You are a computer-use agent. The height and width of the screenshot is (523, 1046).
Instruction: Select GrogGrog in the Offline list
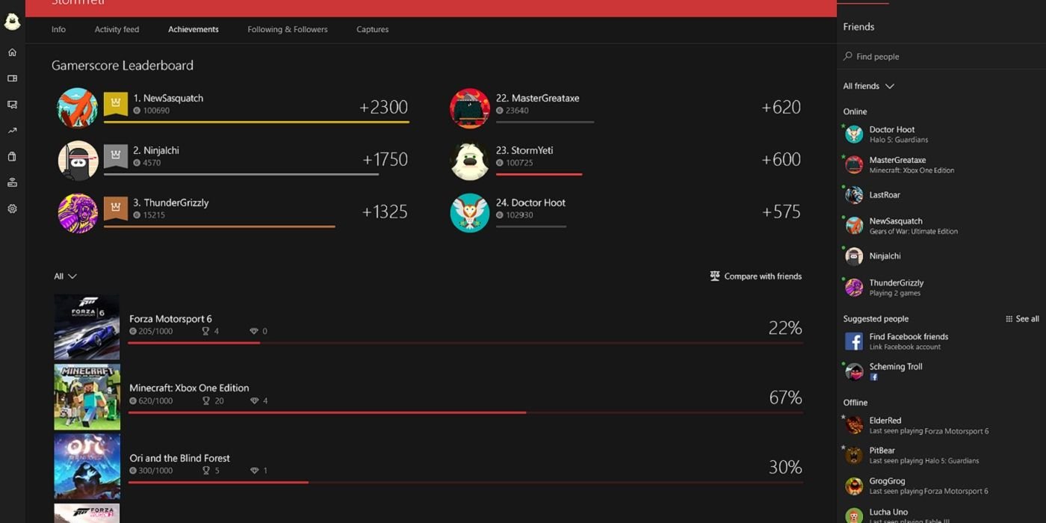941,486
